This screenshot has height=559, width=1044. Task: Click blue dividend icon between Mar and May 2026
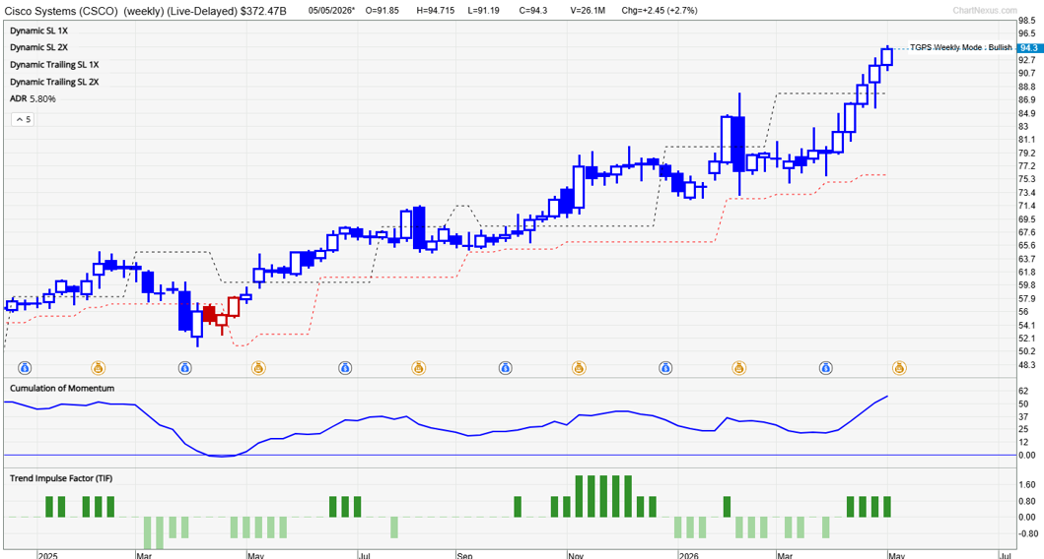pos(825,367)
